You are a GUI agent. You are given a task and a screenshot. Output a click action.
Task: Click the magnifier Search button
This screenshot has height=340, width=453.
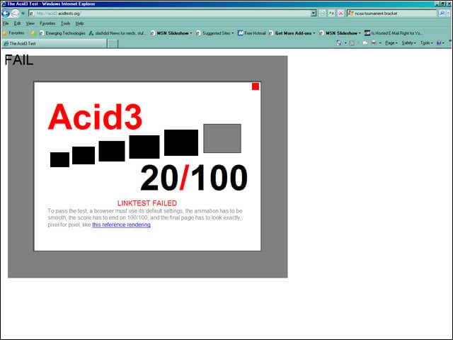click(x=442, y=13)
